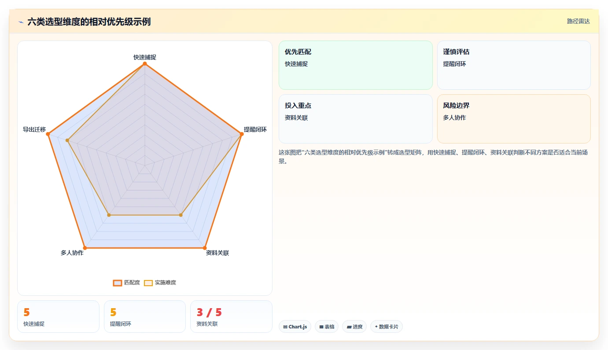Viewport: 608px width, 350px height.
Task: Open the 投入重点 card
Action: pos(356,119)
